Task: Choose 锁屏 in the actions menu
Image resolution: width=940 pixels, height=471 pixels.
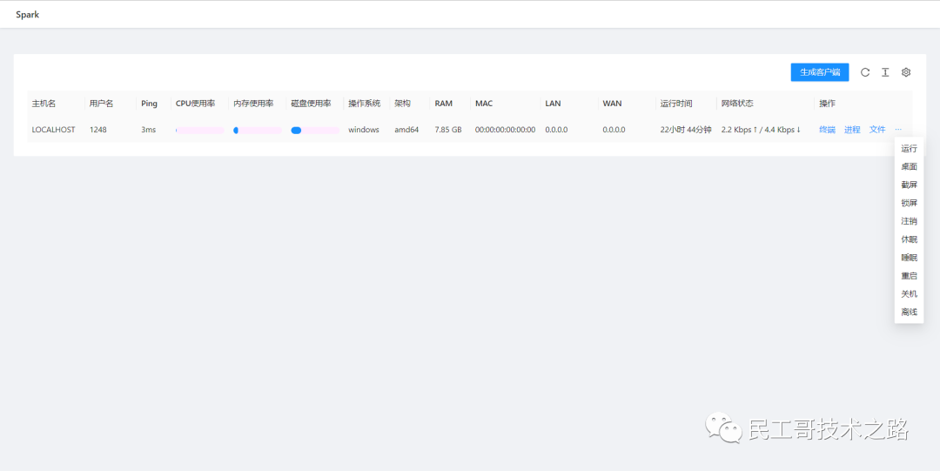Action: click(x=909, y=203)
